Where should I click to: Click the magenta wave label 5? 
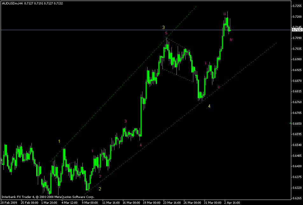click(166, 33)
